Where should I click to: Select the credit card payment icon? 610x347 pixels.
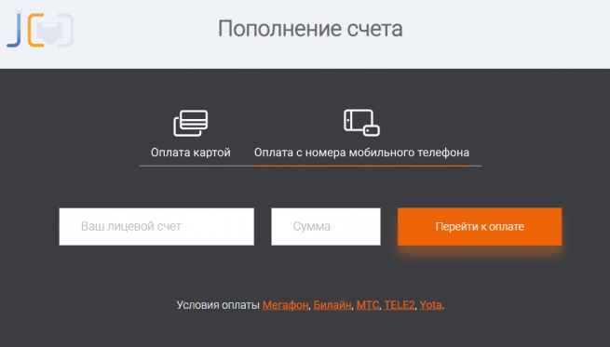pos(191,123)
